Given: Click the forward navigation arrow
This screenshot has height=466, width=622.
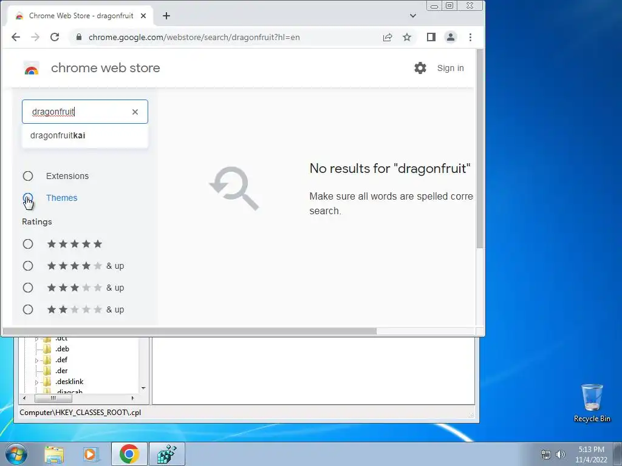Looking at the screenshot, I should click(35, 37).
